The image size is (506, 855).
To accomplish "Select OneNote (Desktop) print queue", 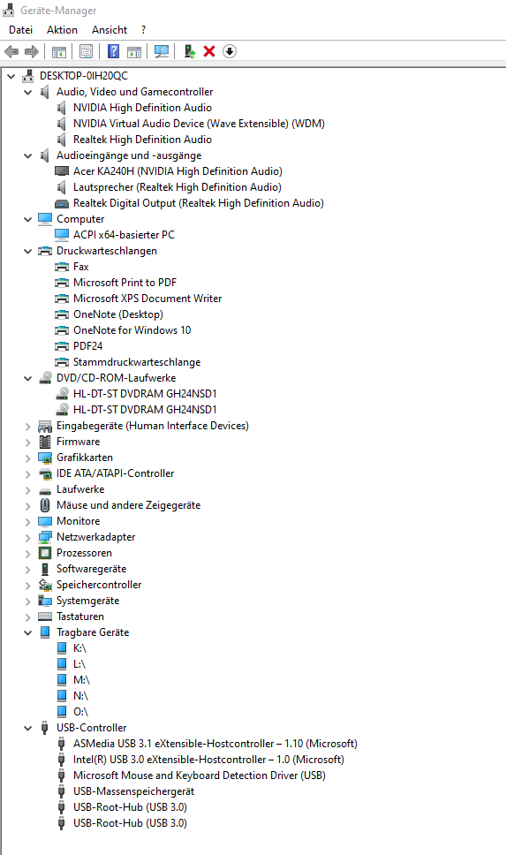I will [x=118, y=314].
